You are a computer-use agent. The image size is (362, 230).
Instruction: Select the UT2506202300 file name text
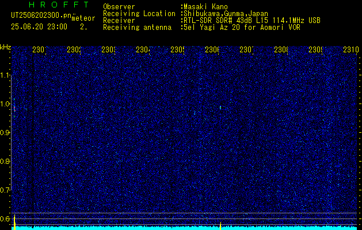pos(41,16)
